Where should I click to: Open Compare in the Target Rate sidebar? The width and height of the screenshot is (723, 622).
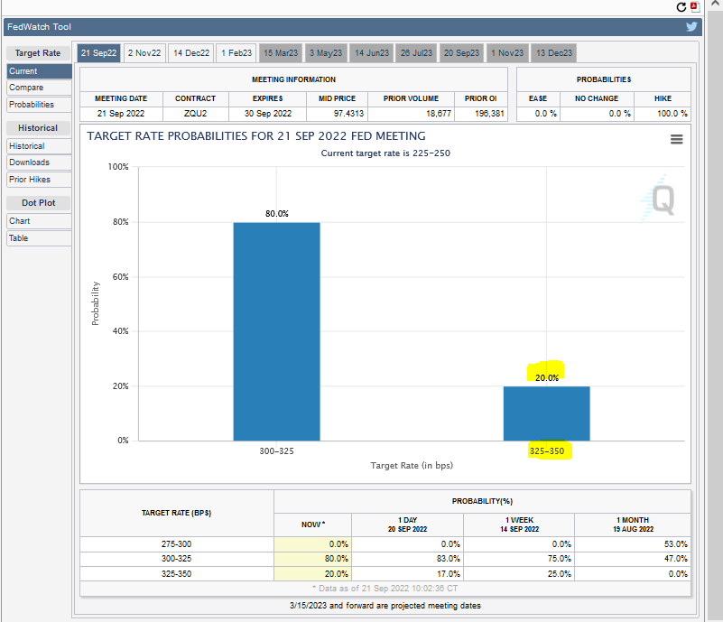pos(39,88)
